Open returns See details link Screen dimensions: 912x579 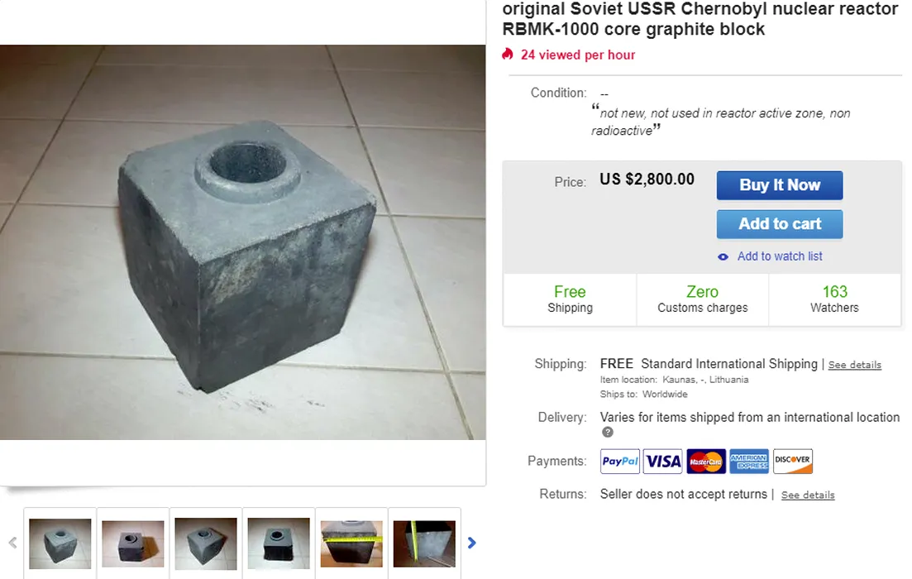[807, 495]
